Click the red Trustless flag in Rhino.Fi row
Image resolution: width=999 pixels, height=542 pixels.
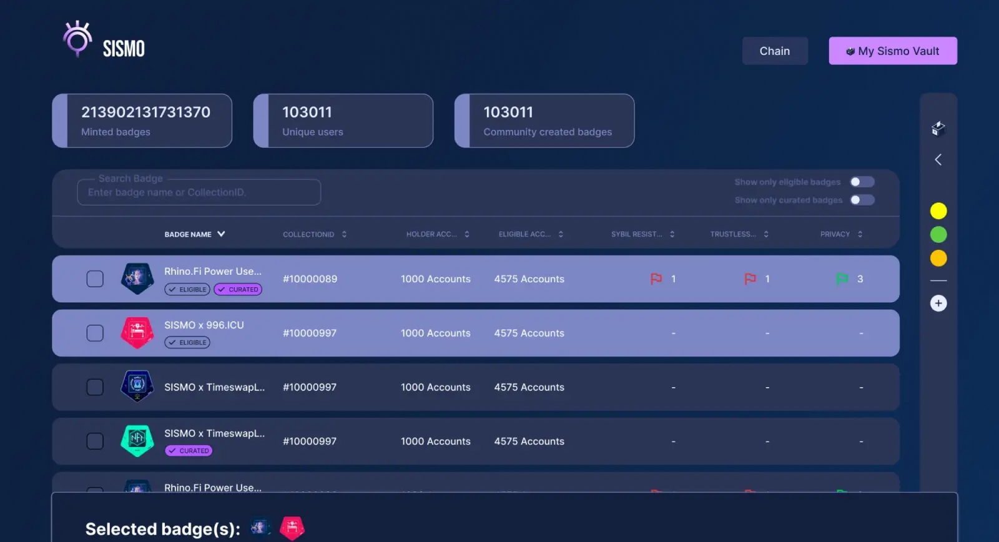[750, 278]
